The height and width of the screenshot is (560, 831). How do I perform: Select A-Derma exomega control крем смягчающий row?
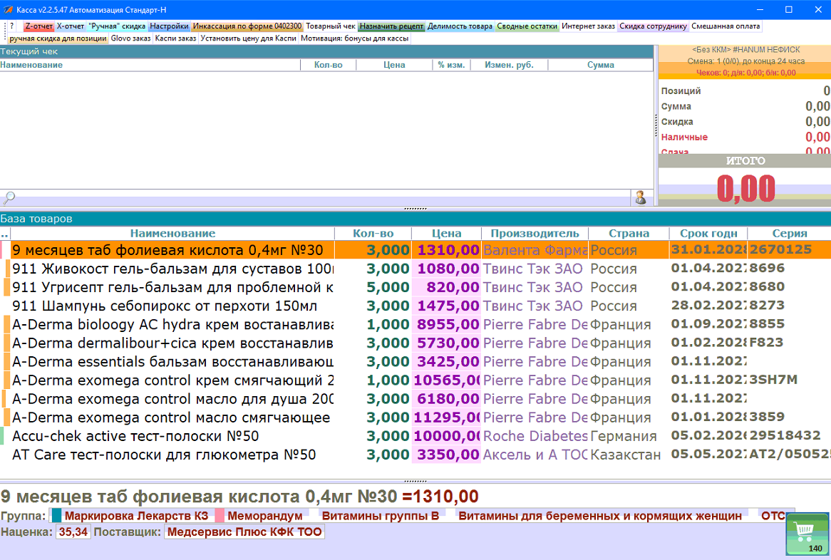tap(415, 380)
